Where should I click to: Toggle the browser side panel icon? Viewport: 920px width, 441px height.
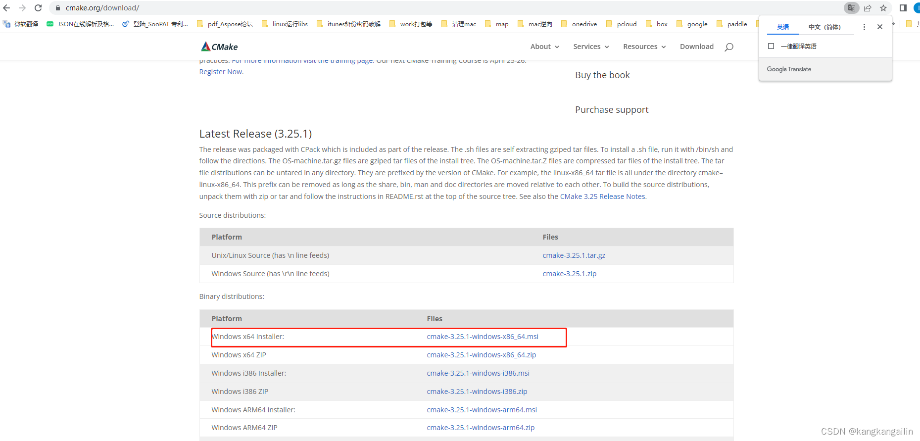[903, 8]
